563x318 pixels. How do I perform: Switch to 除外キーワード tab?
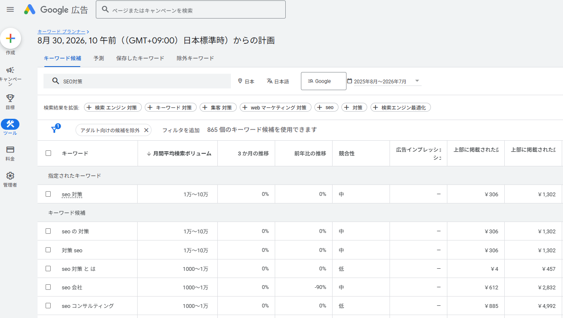(x=195, y=58)
